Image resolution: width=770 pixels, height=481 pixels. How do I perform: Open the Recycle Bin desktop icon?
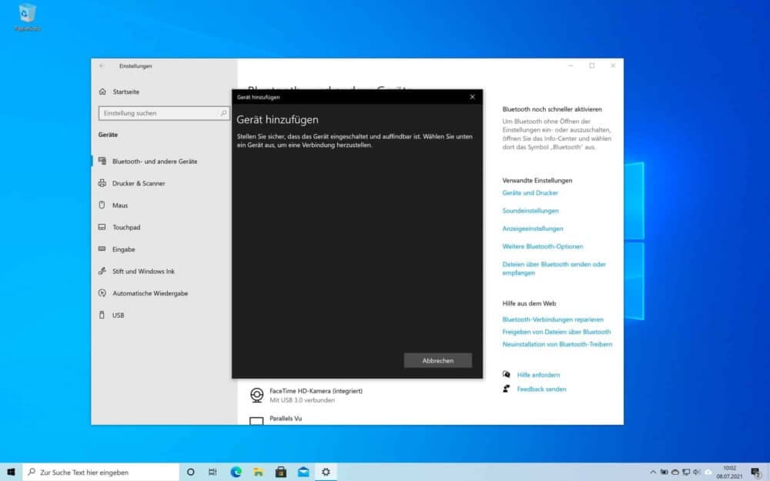pos(28,18)
